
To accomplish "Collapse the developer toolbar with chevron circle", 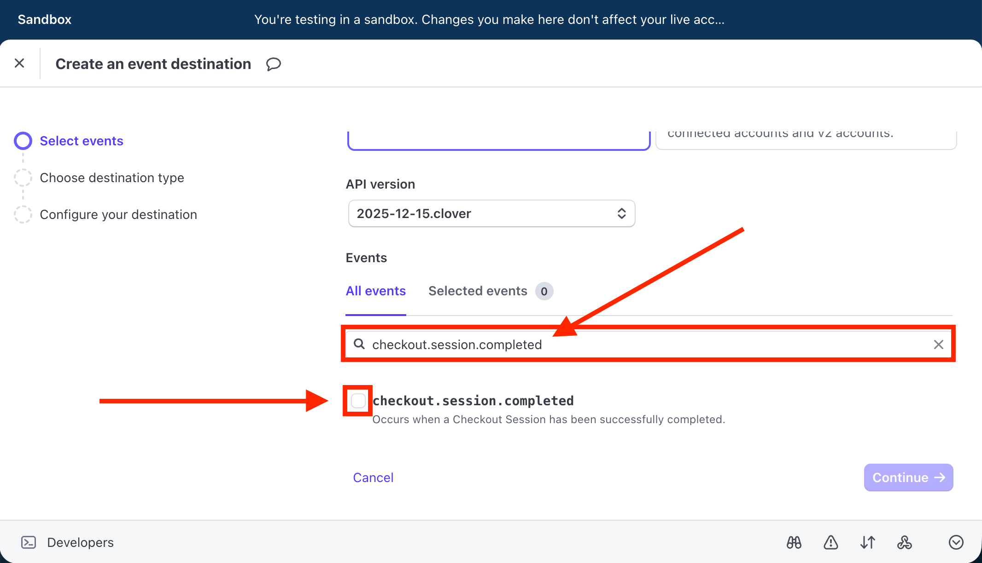I will pyautogui.click(x=956, y=542).
